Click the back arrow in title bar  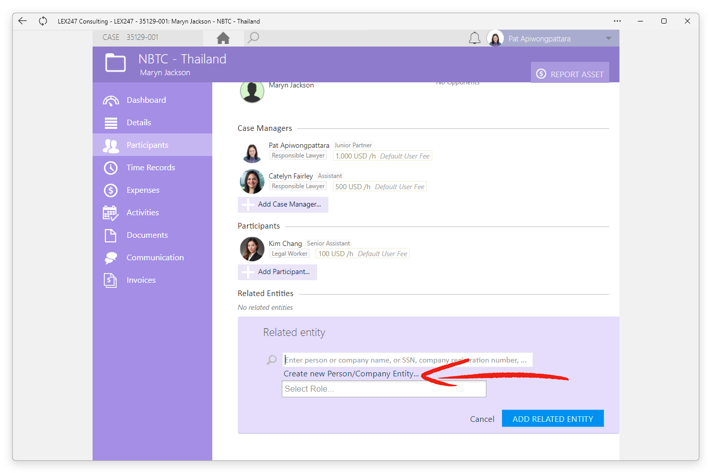click(x=23, y=21)
